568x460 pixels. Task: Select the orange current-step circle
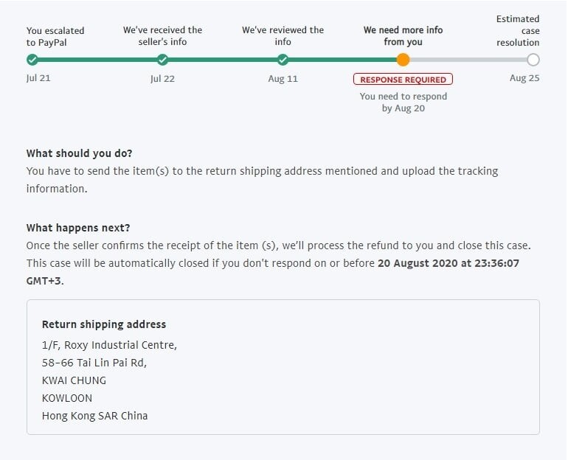pos(403,60)
